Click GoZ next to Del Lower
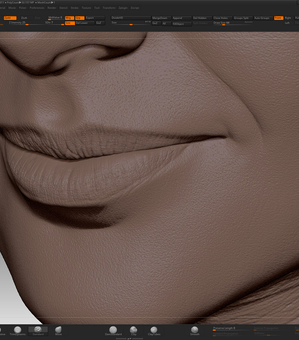The image size is (299, 340). 100,23
